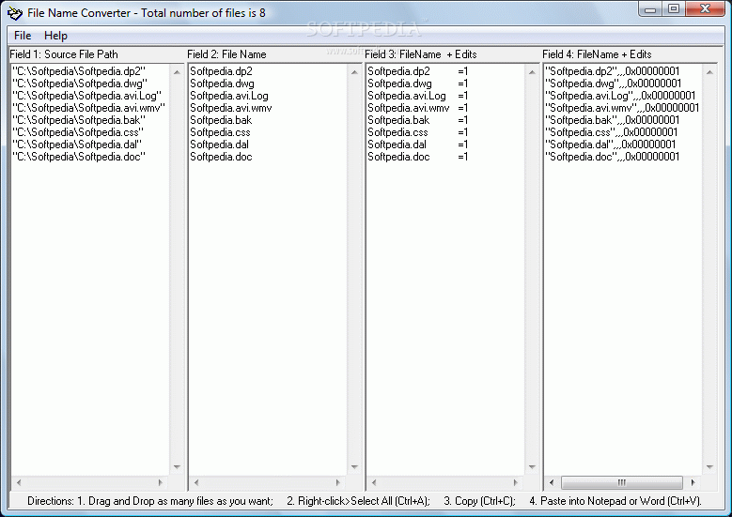This screenshot has width=732, height=517.
Task: Click "Softpedia.doc",,,0x00000001 in Field 4
Action: (613, 157)
